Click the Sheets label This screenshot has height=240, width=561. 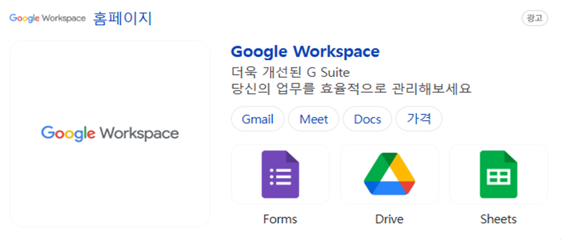pos(499,219)
